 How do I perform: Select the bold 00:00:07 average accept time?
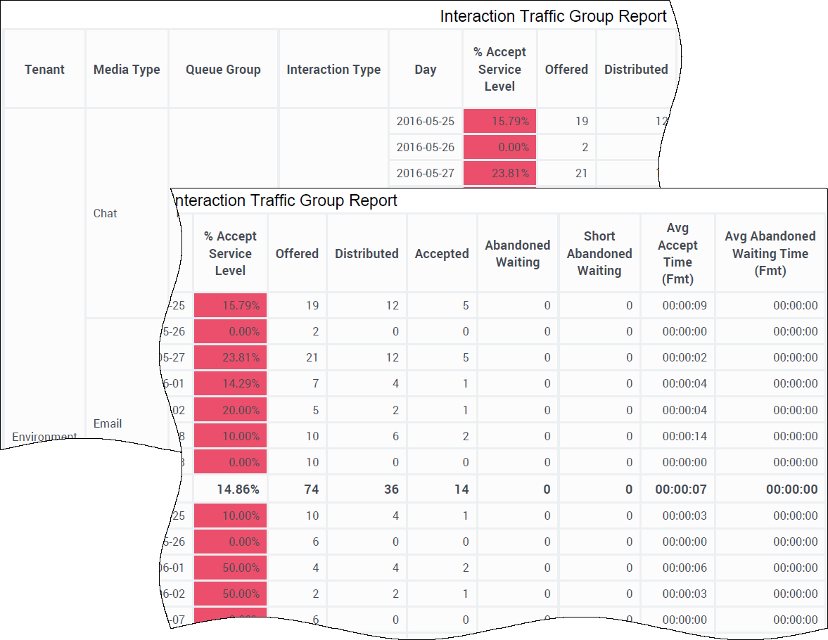pyautogui.click(x=677, y=489)
